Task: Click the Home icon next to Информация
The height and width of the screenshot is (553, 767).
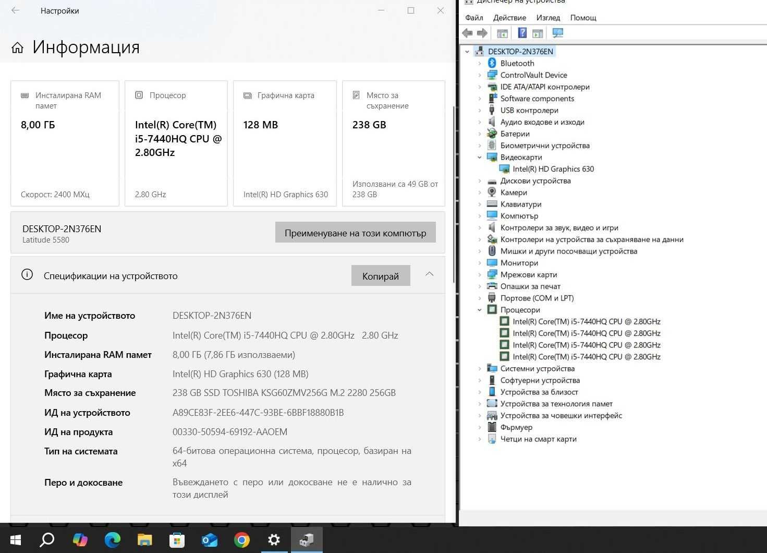Action: [18, 48]
